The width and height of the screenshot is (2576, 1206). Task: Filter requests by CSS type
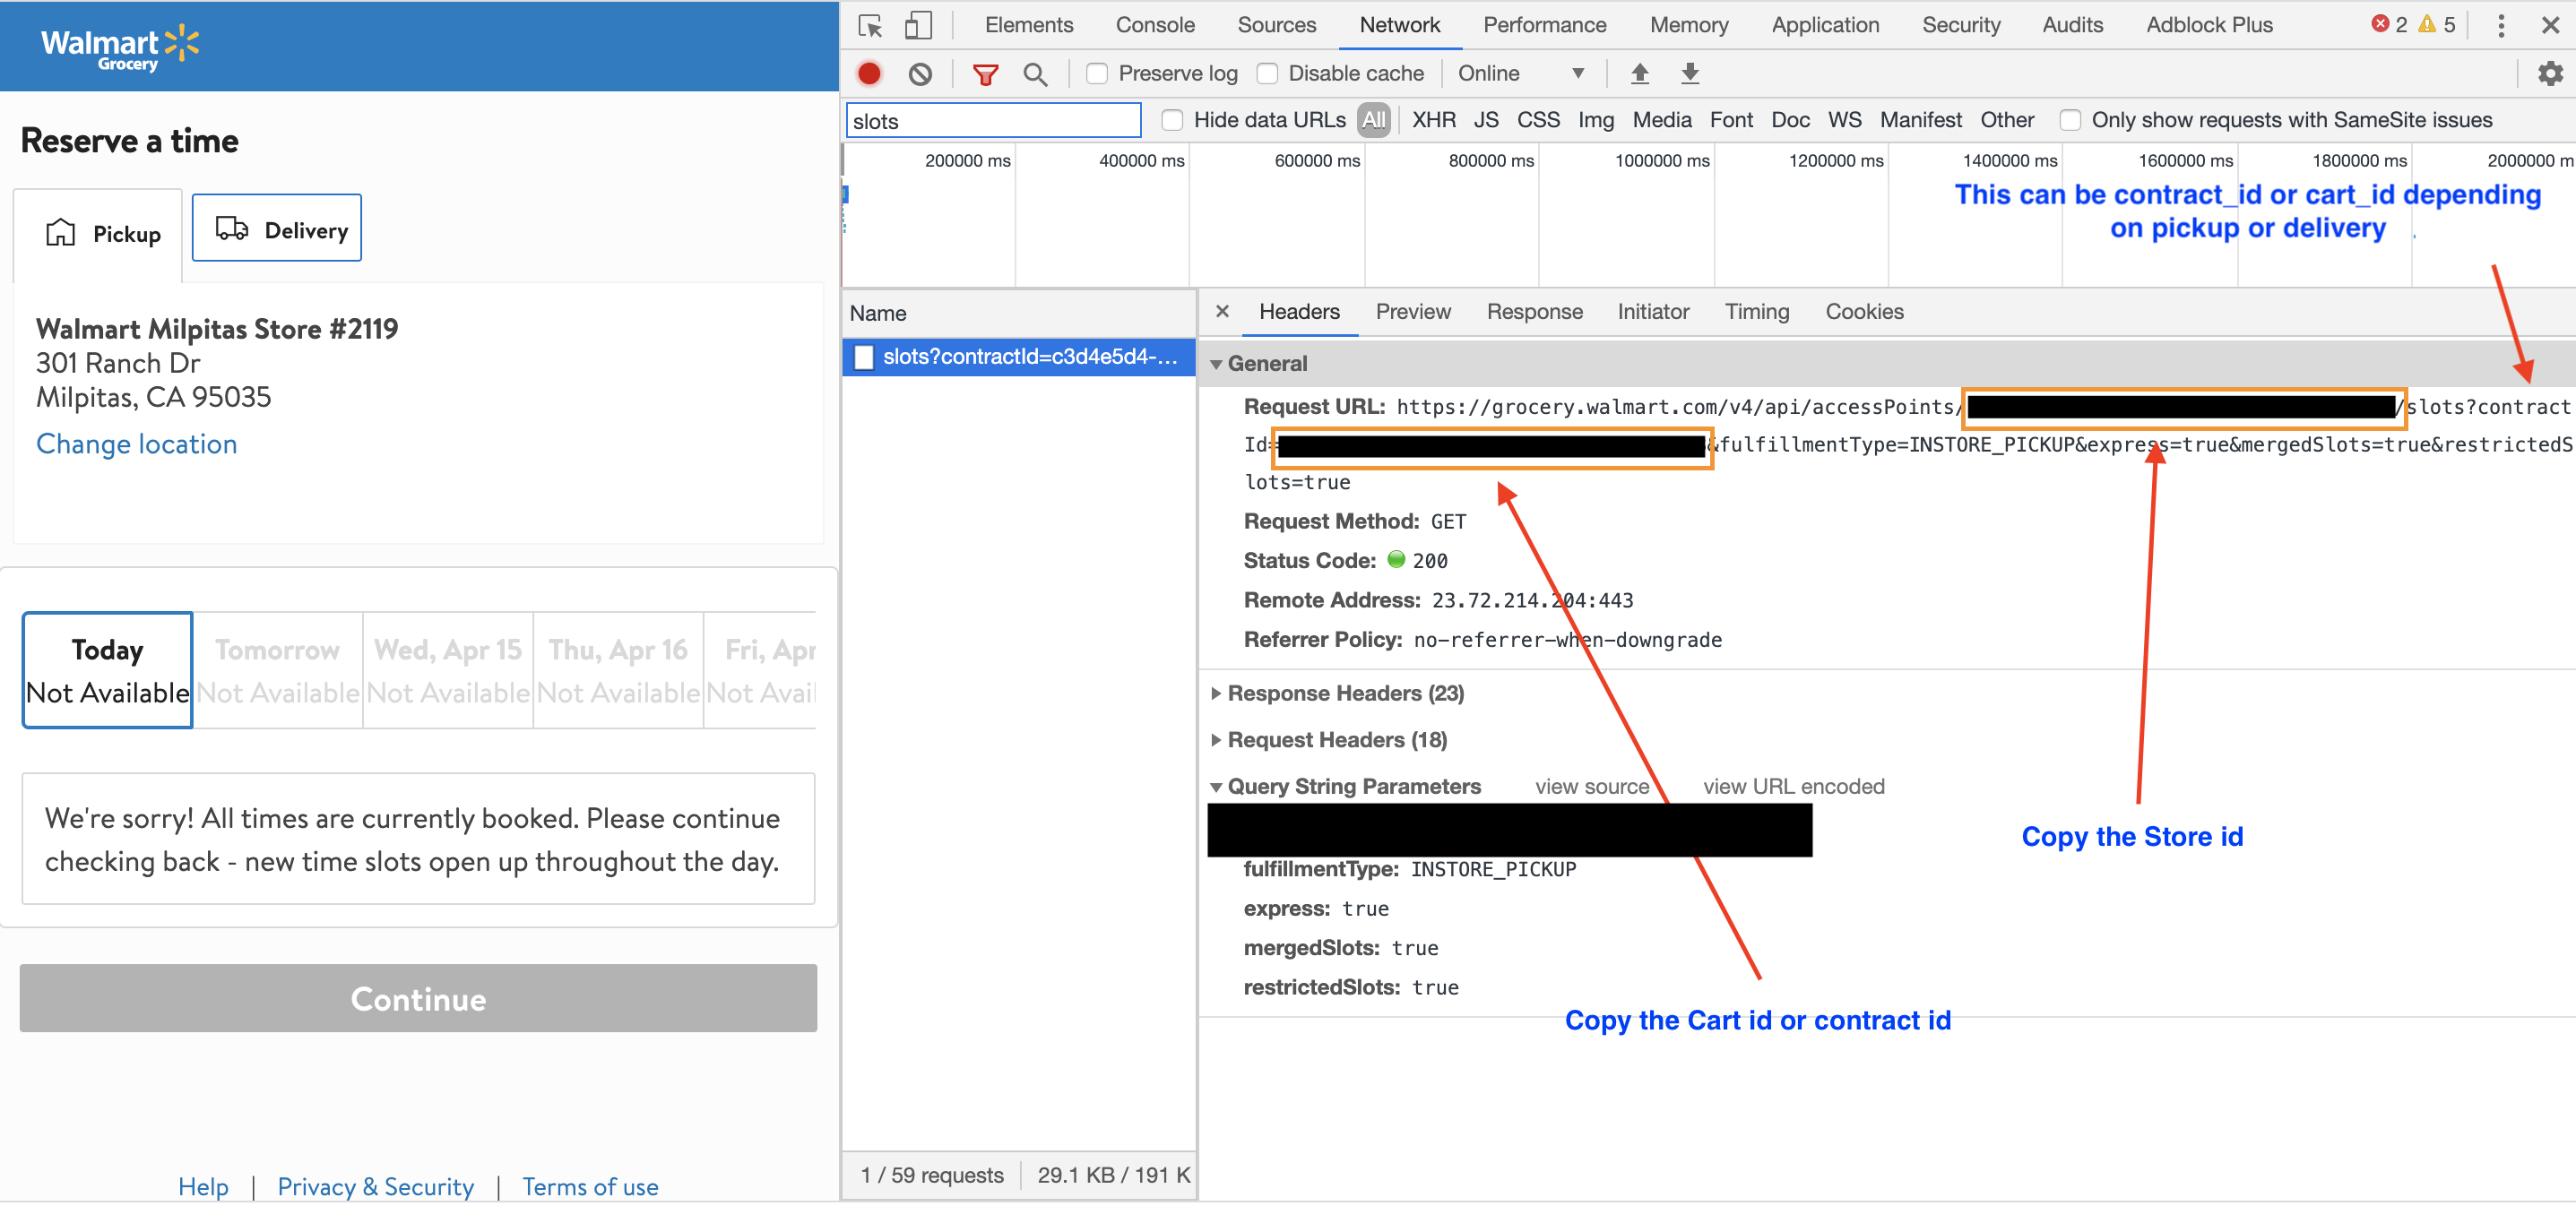pyautogui.click(x=1537, y=120)
